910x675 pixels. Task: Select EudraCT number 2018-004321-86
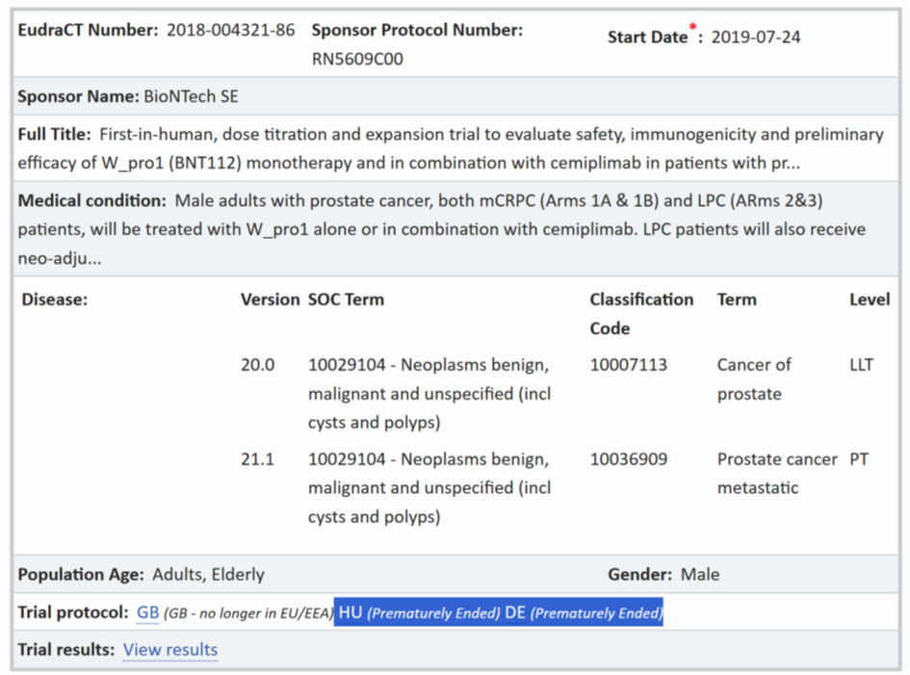pyautogui.click(x=230, y=30)
